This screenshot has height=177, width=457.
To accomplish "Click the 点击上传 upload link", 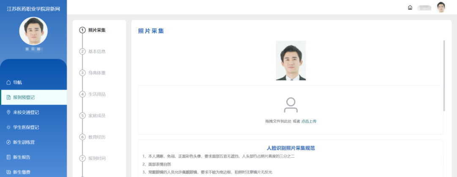I will click(x=308, y=121).
